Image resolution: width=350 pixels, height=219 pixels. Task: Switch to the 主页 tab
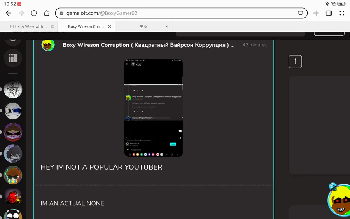[x=143, y=26]
